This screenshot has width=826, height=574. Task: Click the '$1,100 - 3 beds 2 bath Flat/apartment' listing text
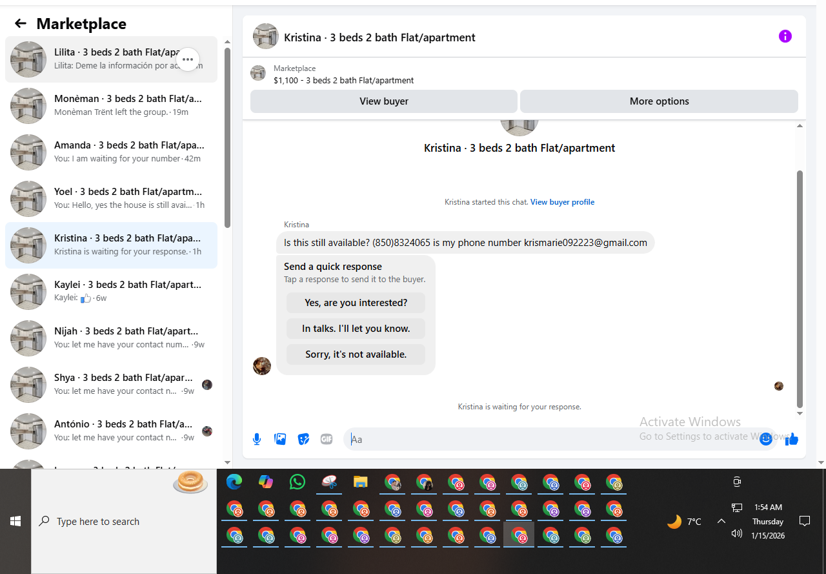[x=344, y=81]
